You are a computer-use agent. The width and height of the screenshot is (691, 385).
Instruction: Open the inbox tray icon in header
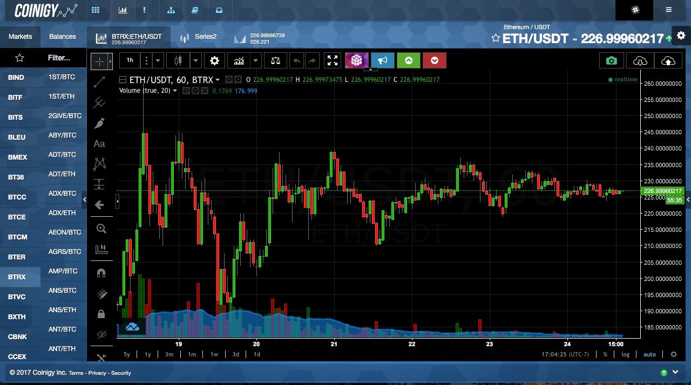click(219, 10)
